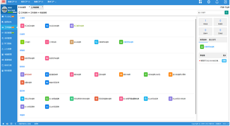
Task: Open the 被退回 count card
Action: (220, 22)
